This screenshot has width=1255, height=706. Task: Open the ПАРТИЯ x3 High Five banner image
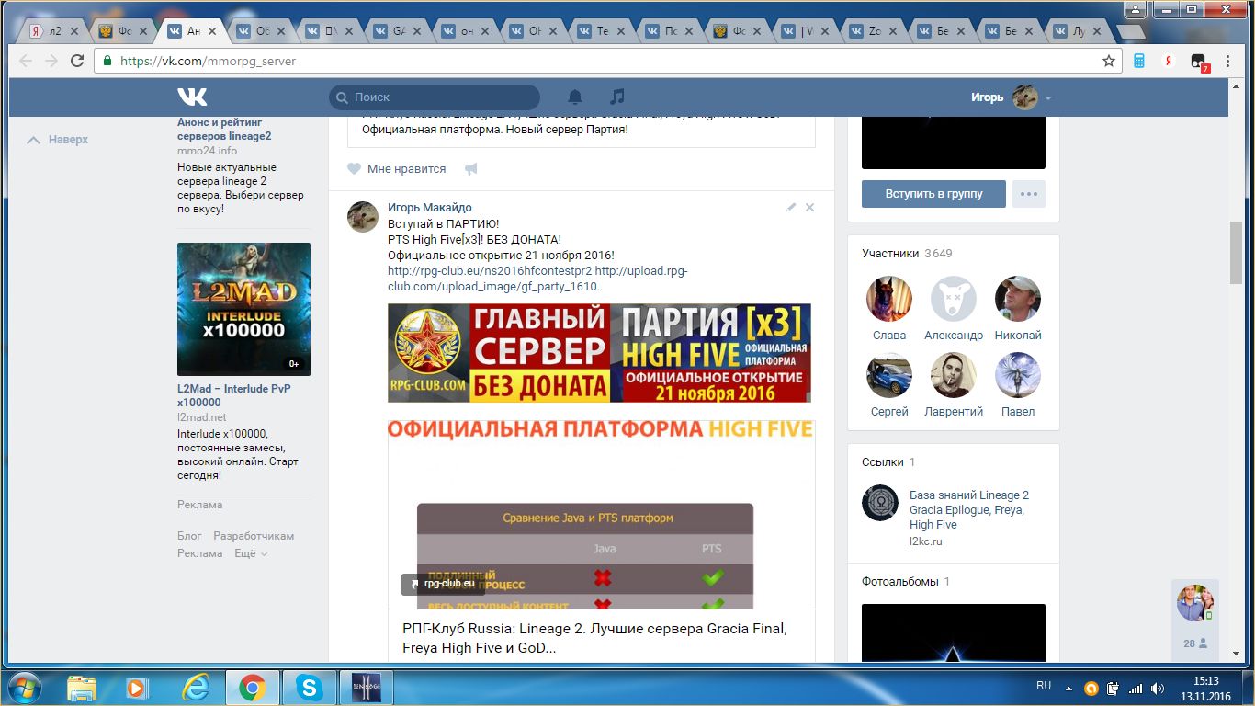(x=599, y=353)
